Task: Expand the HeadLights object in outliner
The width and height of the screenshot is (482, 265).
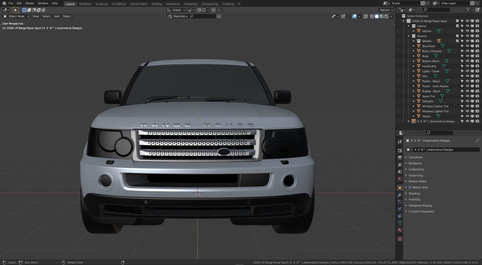Action: (x=414, y=66)
